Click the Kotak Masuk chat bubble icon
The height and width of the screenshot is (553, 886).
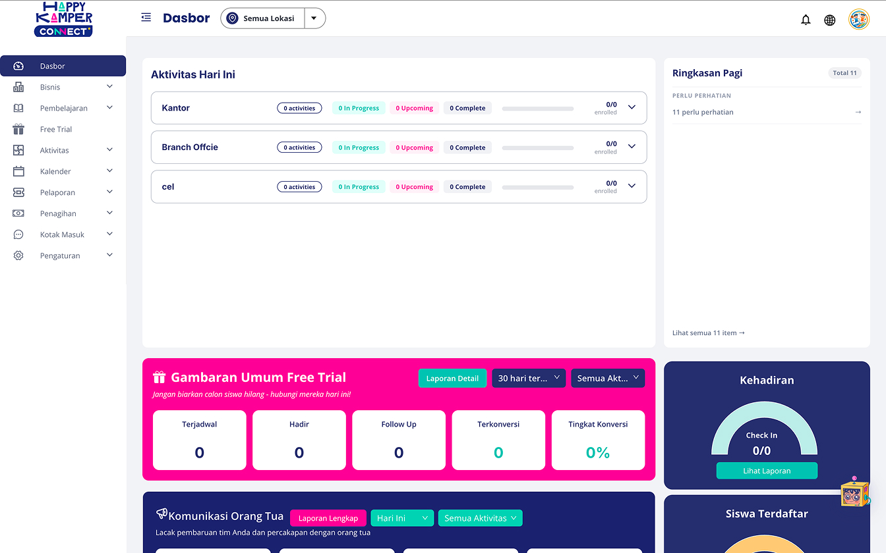18,234
